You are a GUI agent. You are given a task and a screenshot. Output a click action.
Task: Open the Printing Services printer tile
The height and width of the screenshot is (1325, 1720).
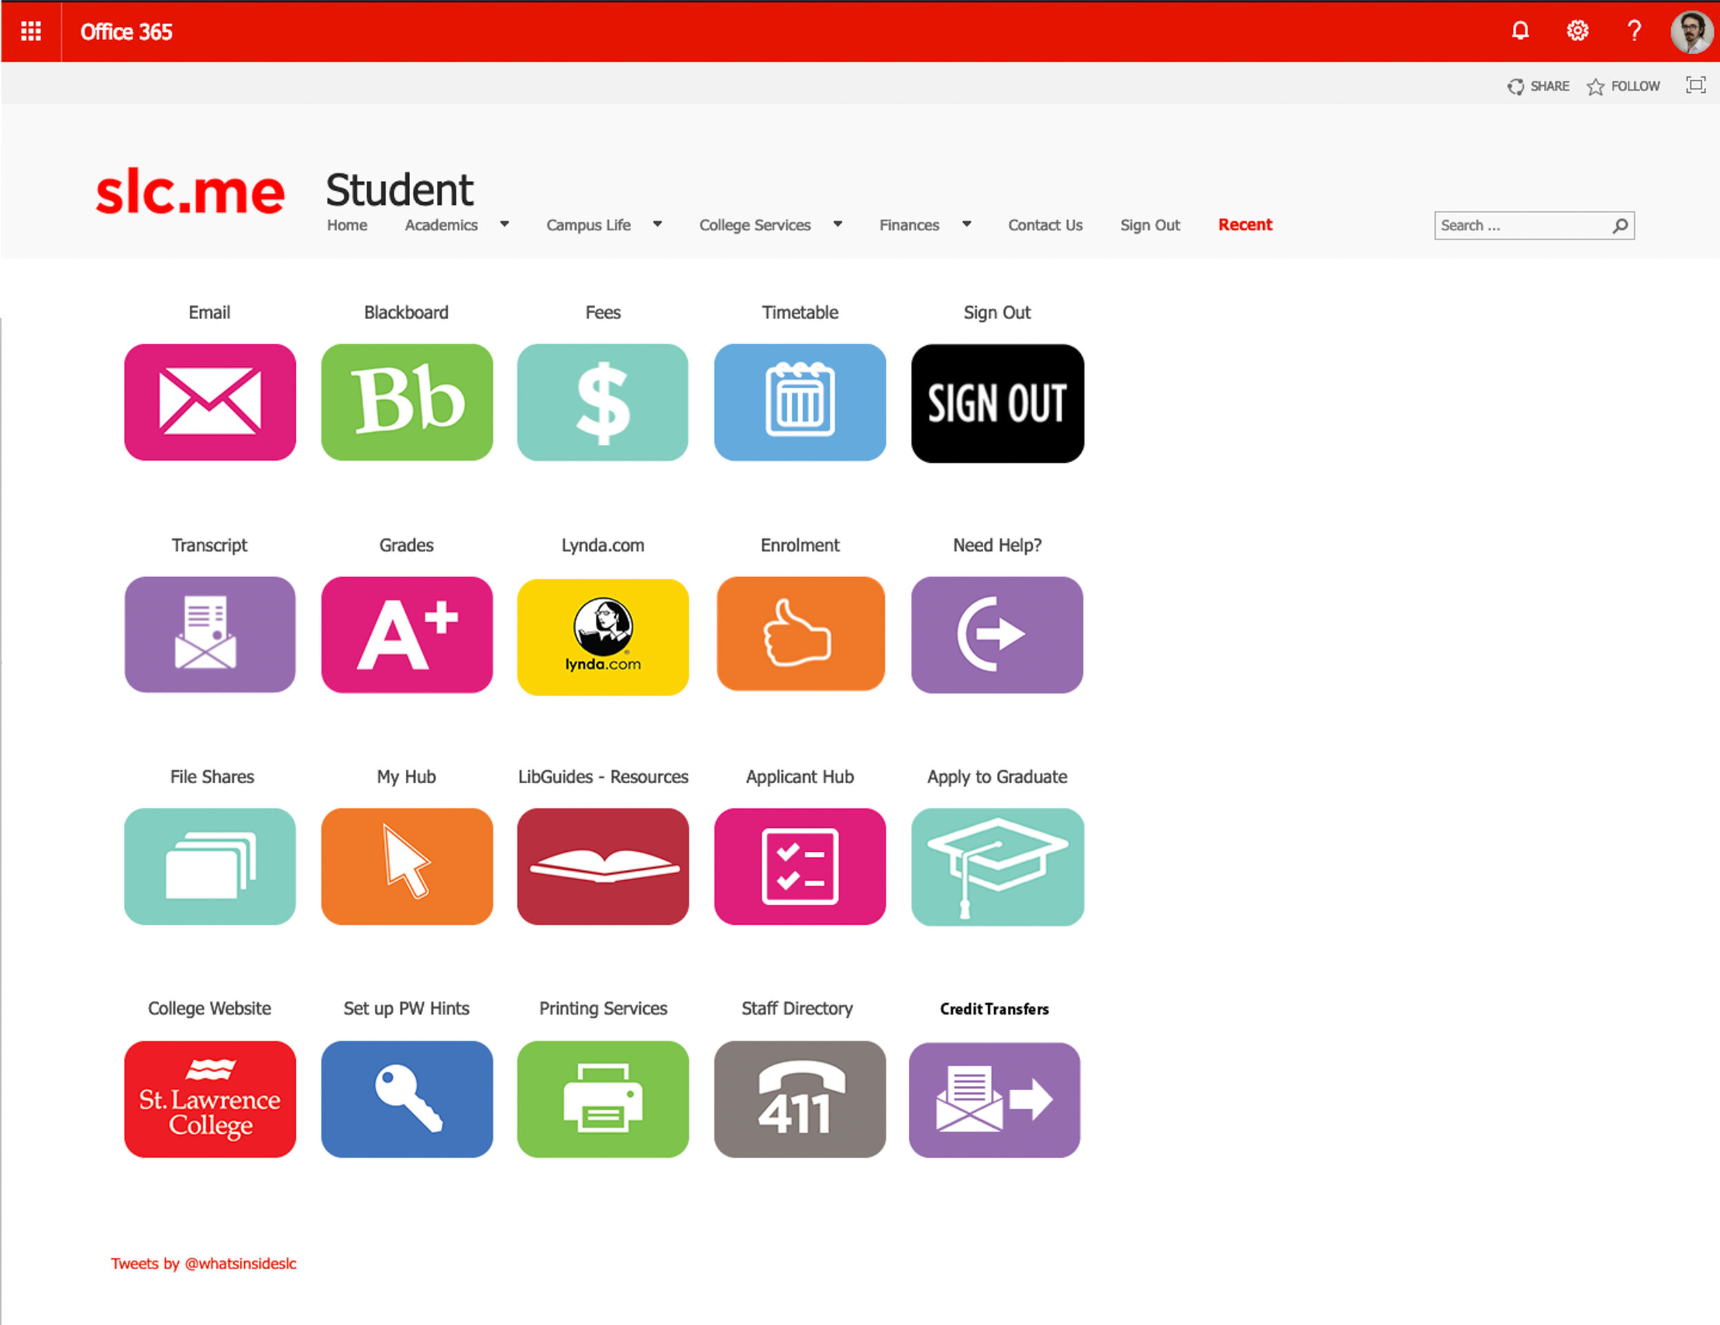coord(603,1099)
